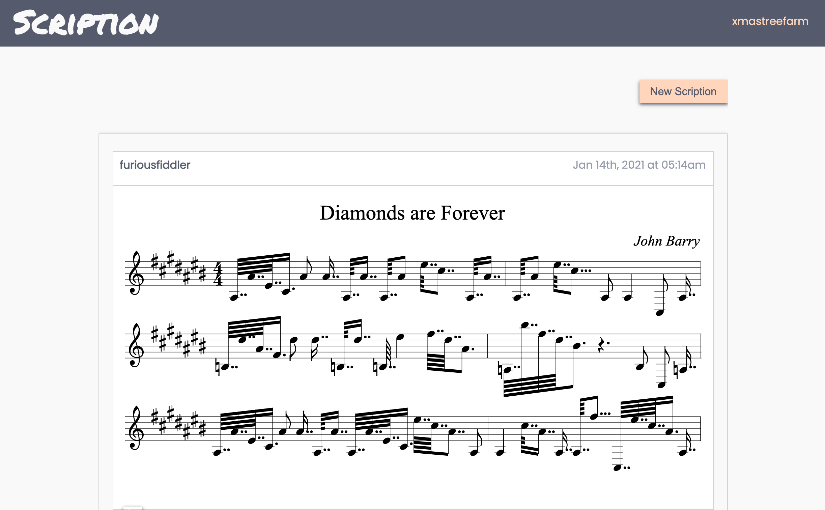
Task: Open the xmastreefarm account link
Action: [770, 21]
